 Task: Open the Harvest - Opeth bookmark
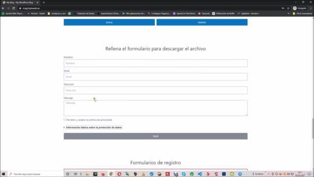click(x=36, y=13)
